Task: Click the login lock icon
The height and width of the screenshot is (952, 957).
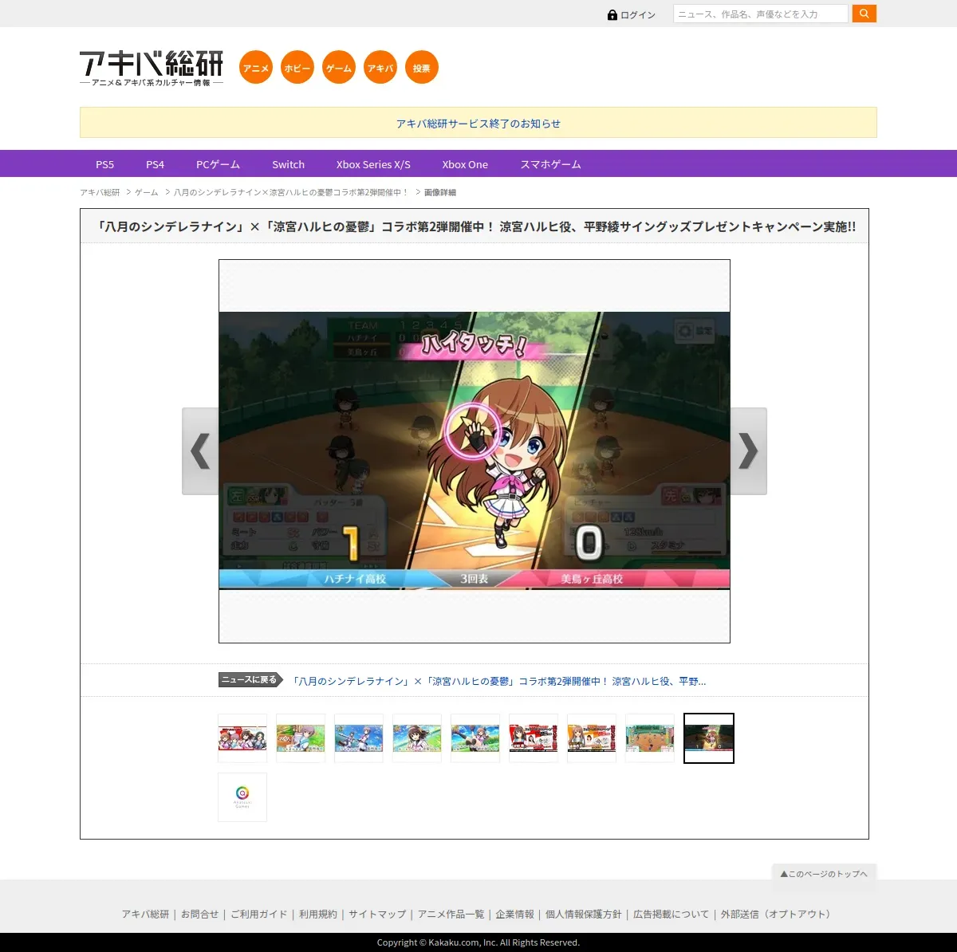Action: pyautogui.click(x=612, y=14)
